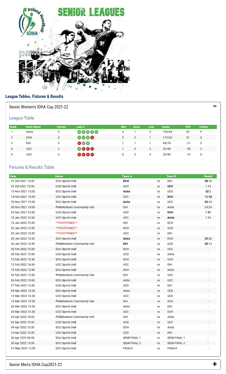226x374 pixels.
Task: Click the Rank column header
Action: pyautogui.click(x=13, y=127)
